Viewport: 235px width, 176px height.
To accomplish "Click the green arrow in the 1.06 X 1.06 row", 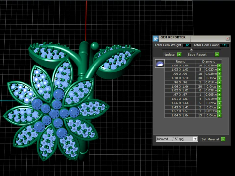I will (x=220, y=87).
